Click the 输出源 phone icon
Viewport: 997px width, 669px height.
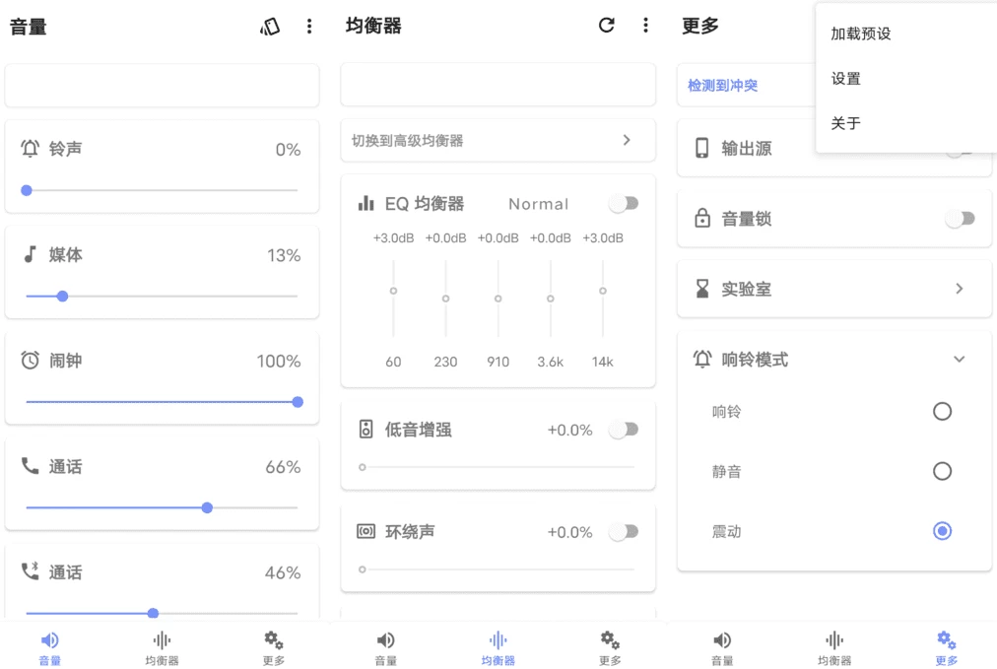pos(702,149)
